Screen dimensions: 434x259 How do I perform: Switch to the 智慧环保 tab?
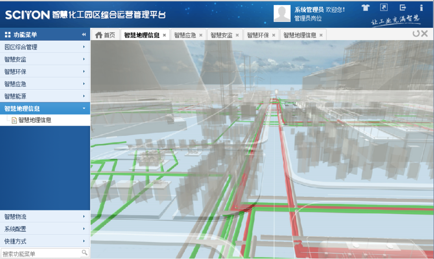click(257, 35)
